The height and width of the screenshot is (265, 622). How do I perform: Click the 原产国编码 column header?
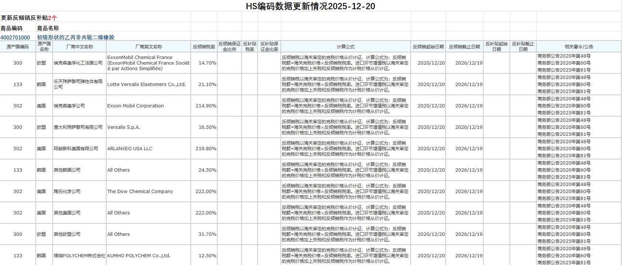point(18,47)
